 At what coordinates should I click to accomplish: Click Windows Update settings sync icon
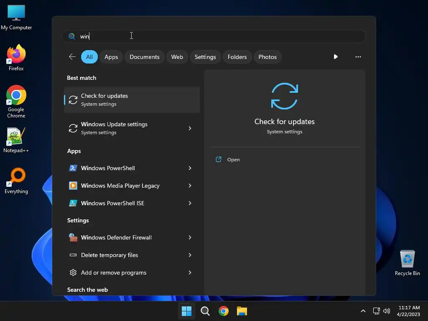[73, 128]
